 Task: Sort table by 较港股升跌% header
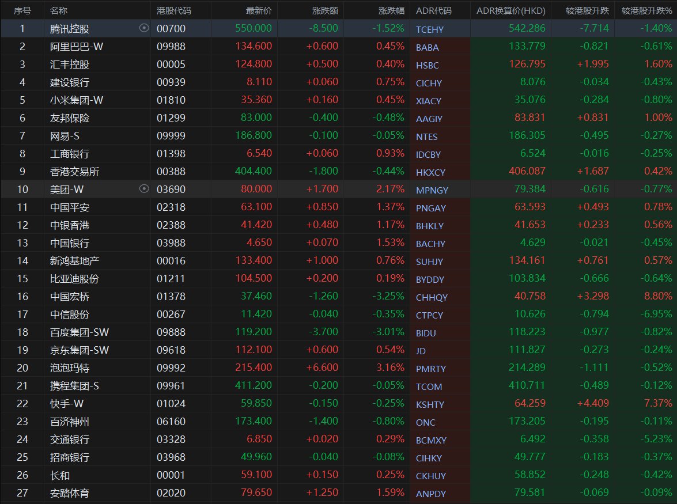pos(646,10)
